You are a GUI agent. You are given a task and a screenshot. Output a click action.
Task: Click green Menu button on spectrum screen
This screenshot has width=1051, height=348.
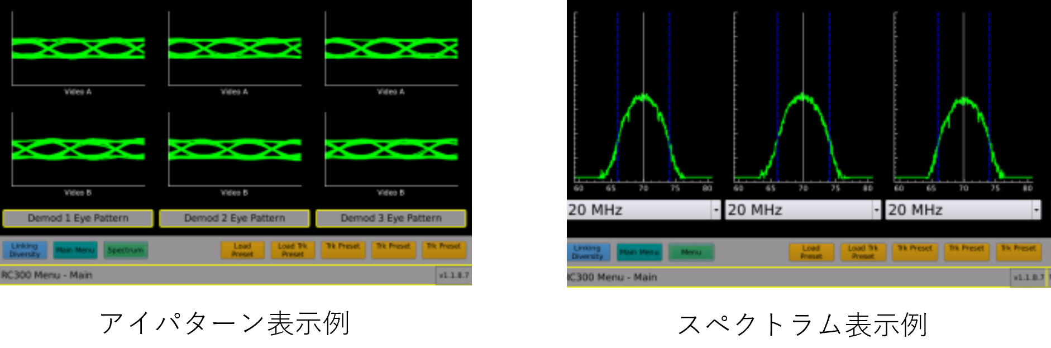(691, 252)
